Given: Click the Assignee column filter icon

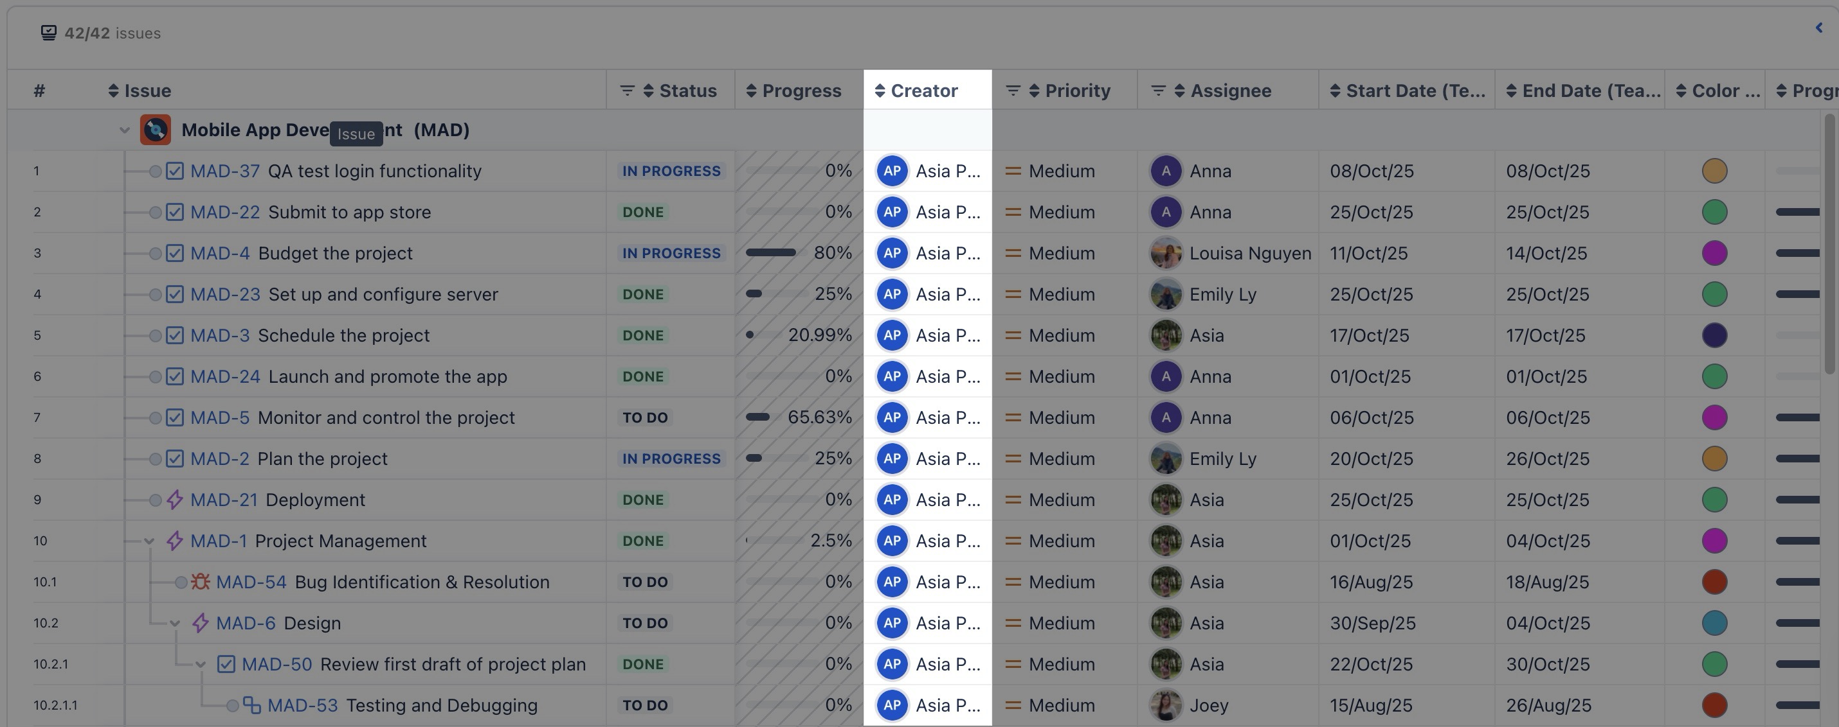Looking at the screenshot, I should 1158,91.
